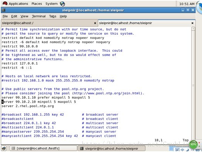The width and height of the screenshot is (202, 152).
Task: Click line 'restrict -6 ::1'
Action: coord(17,68)
